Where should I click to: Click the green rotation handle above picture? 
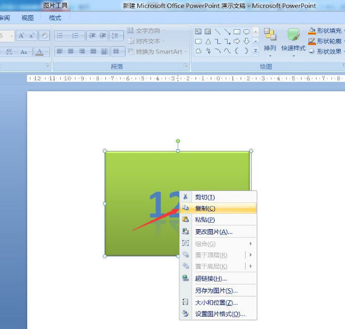click(178, 141)
